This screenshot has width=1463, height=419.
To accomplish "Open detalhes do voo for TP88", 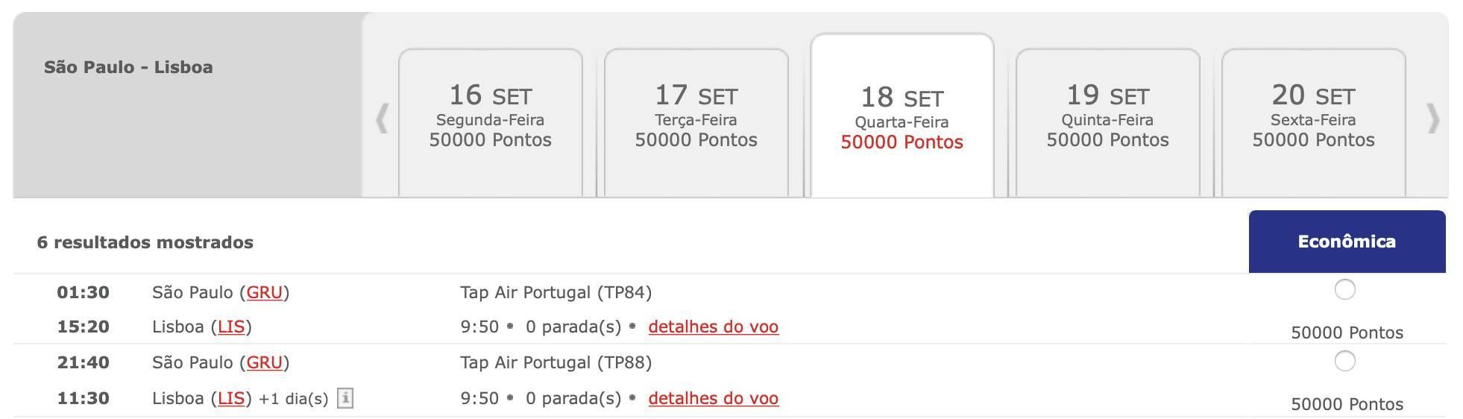I will (x=714, y=398).
